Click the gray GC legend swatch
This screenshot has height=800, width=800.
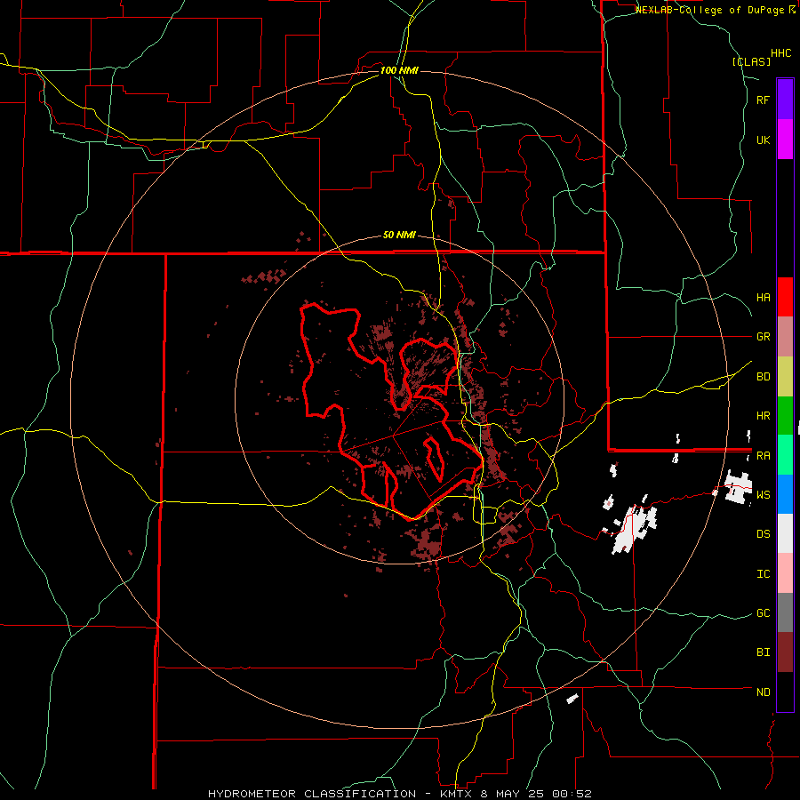[x=785, y=612]
